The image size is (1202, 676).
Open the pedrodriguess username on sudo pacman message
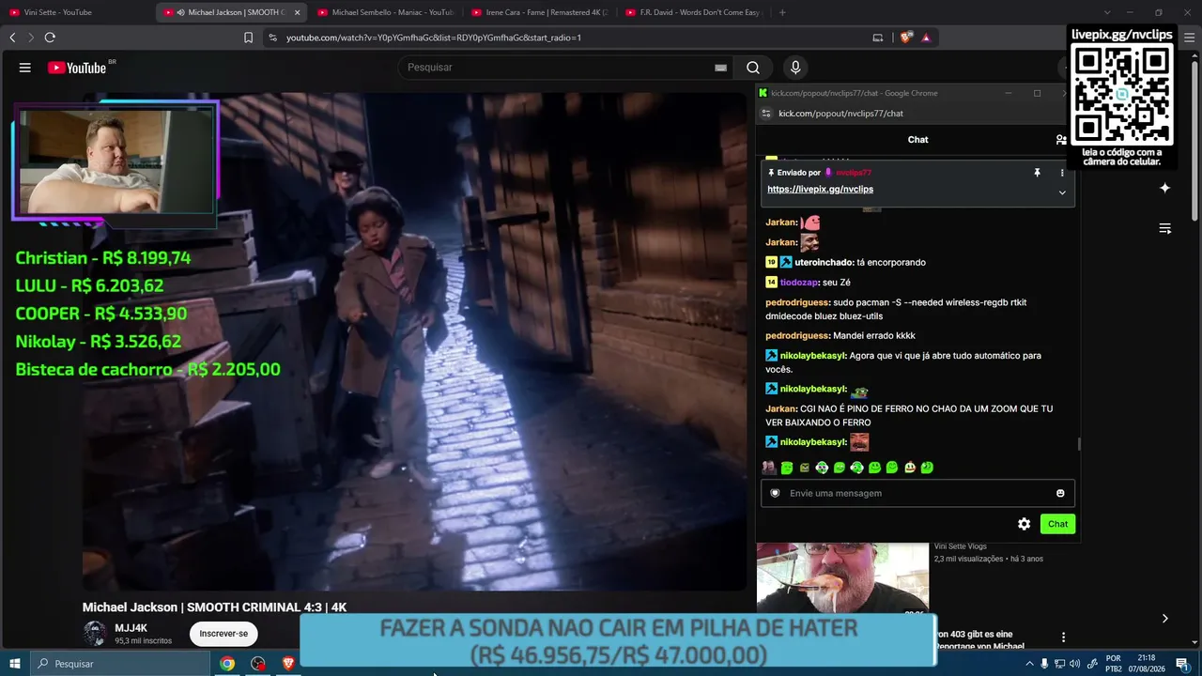[797, 302]
